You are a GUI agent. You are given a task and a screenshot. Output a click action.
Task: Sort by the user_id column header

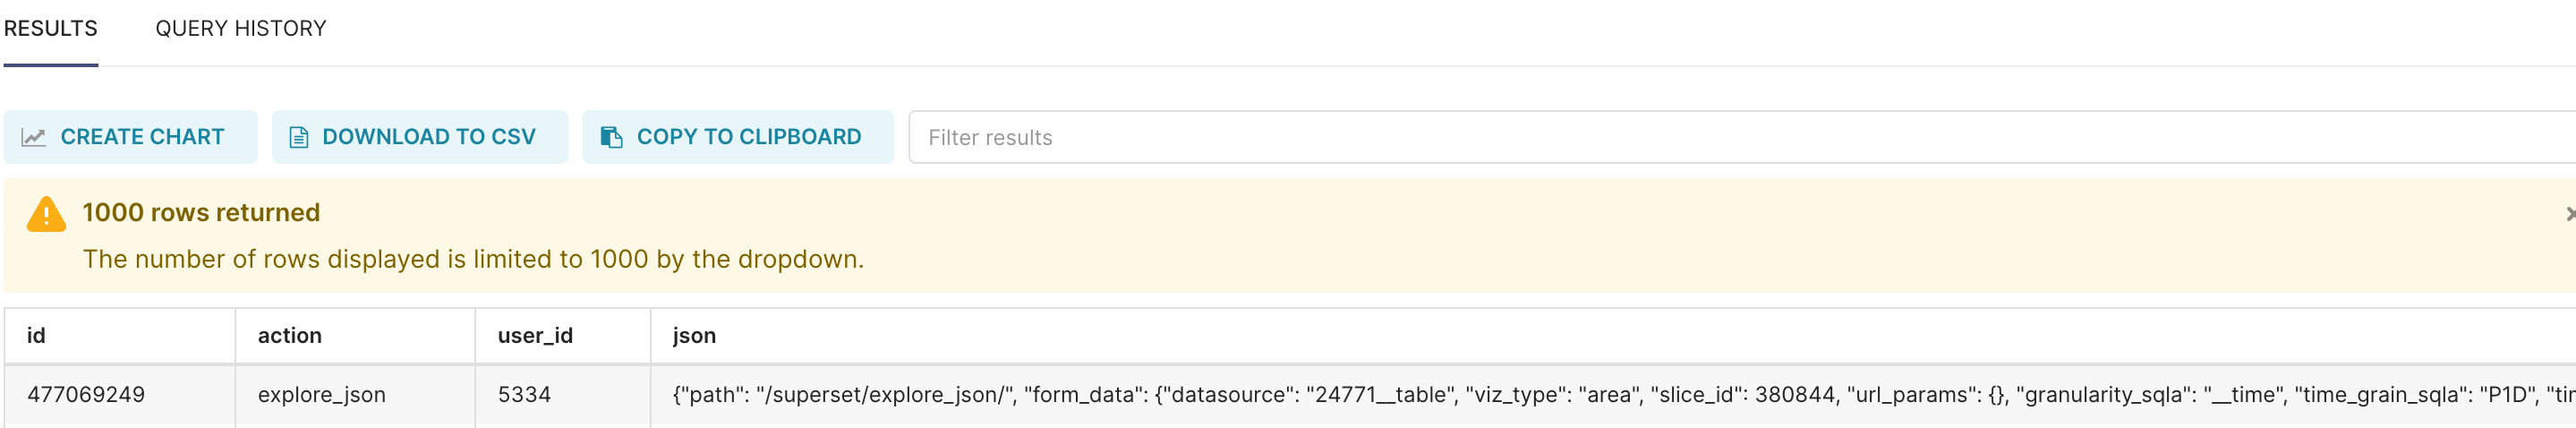pos(535,336)
